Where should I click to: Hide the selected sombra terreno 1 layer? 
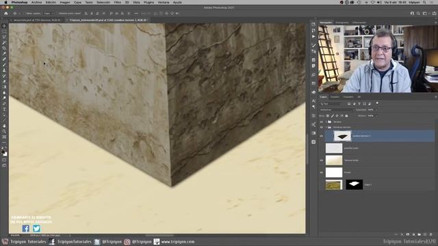pos(321,136)
